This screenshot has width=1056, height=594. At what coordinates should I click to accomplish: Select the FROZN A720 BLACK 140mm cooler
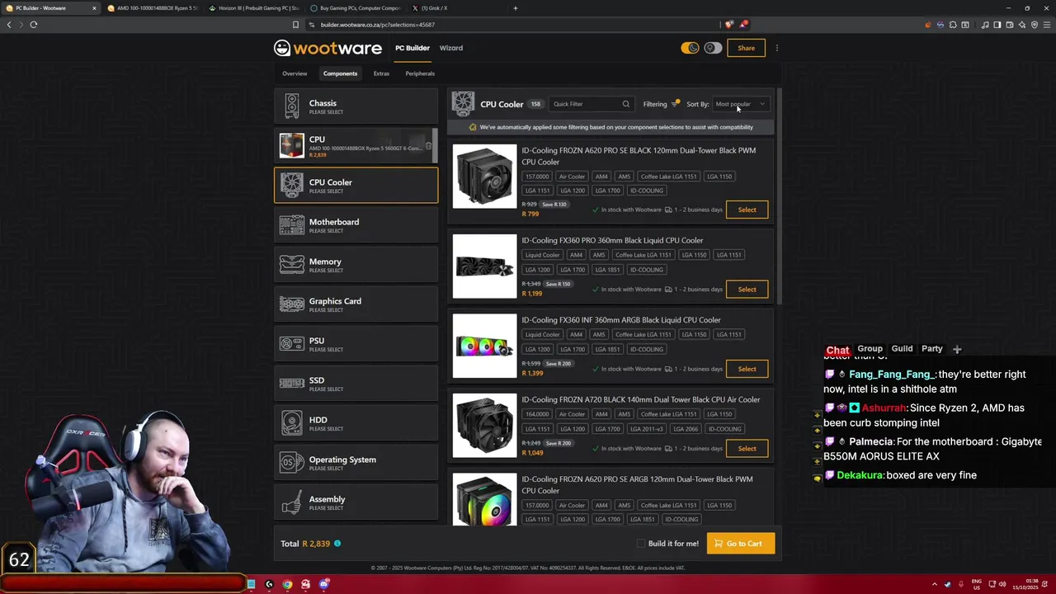[747, 449]
